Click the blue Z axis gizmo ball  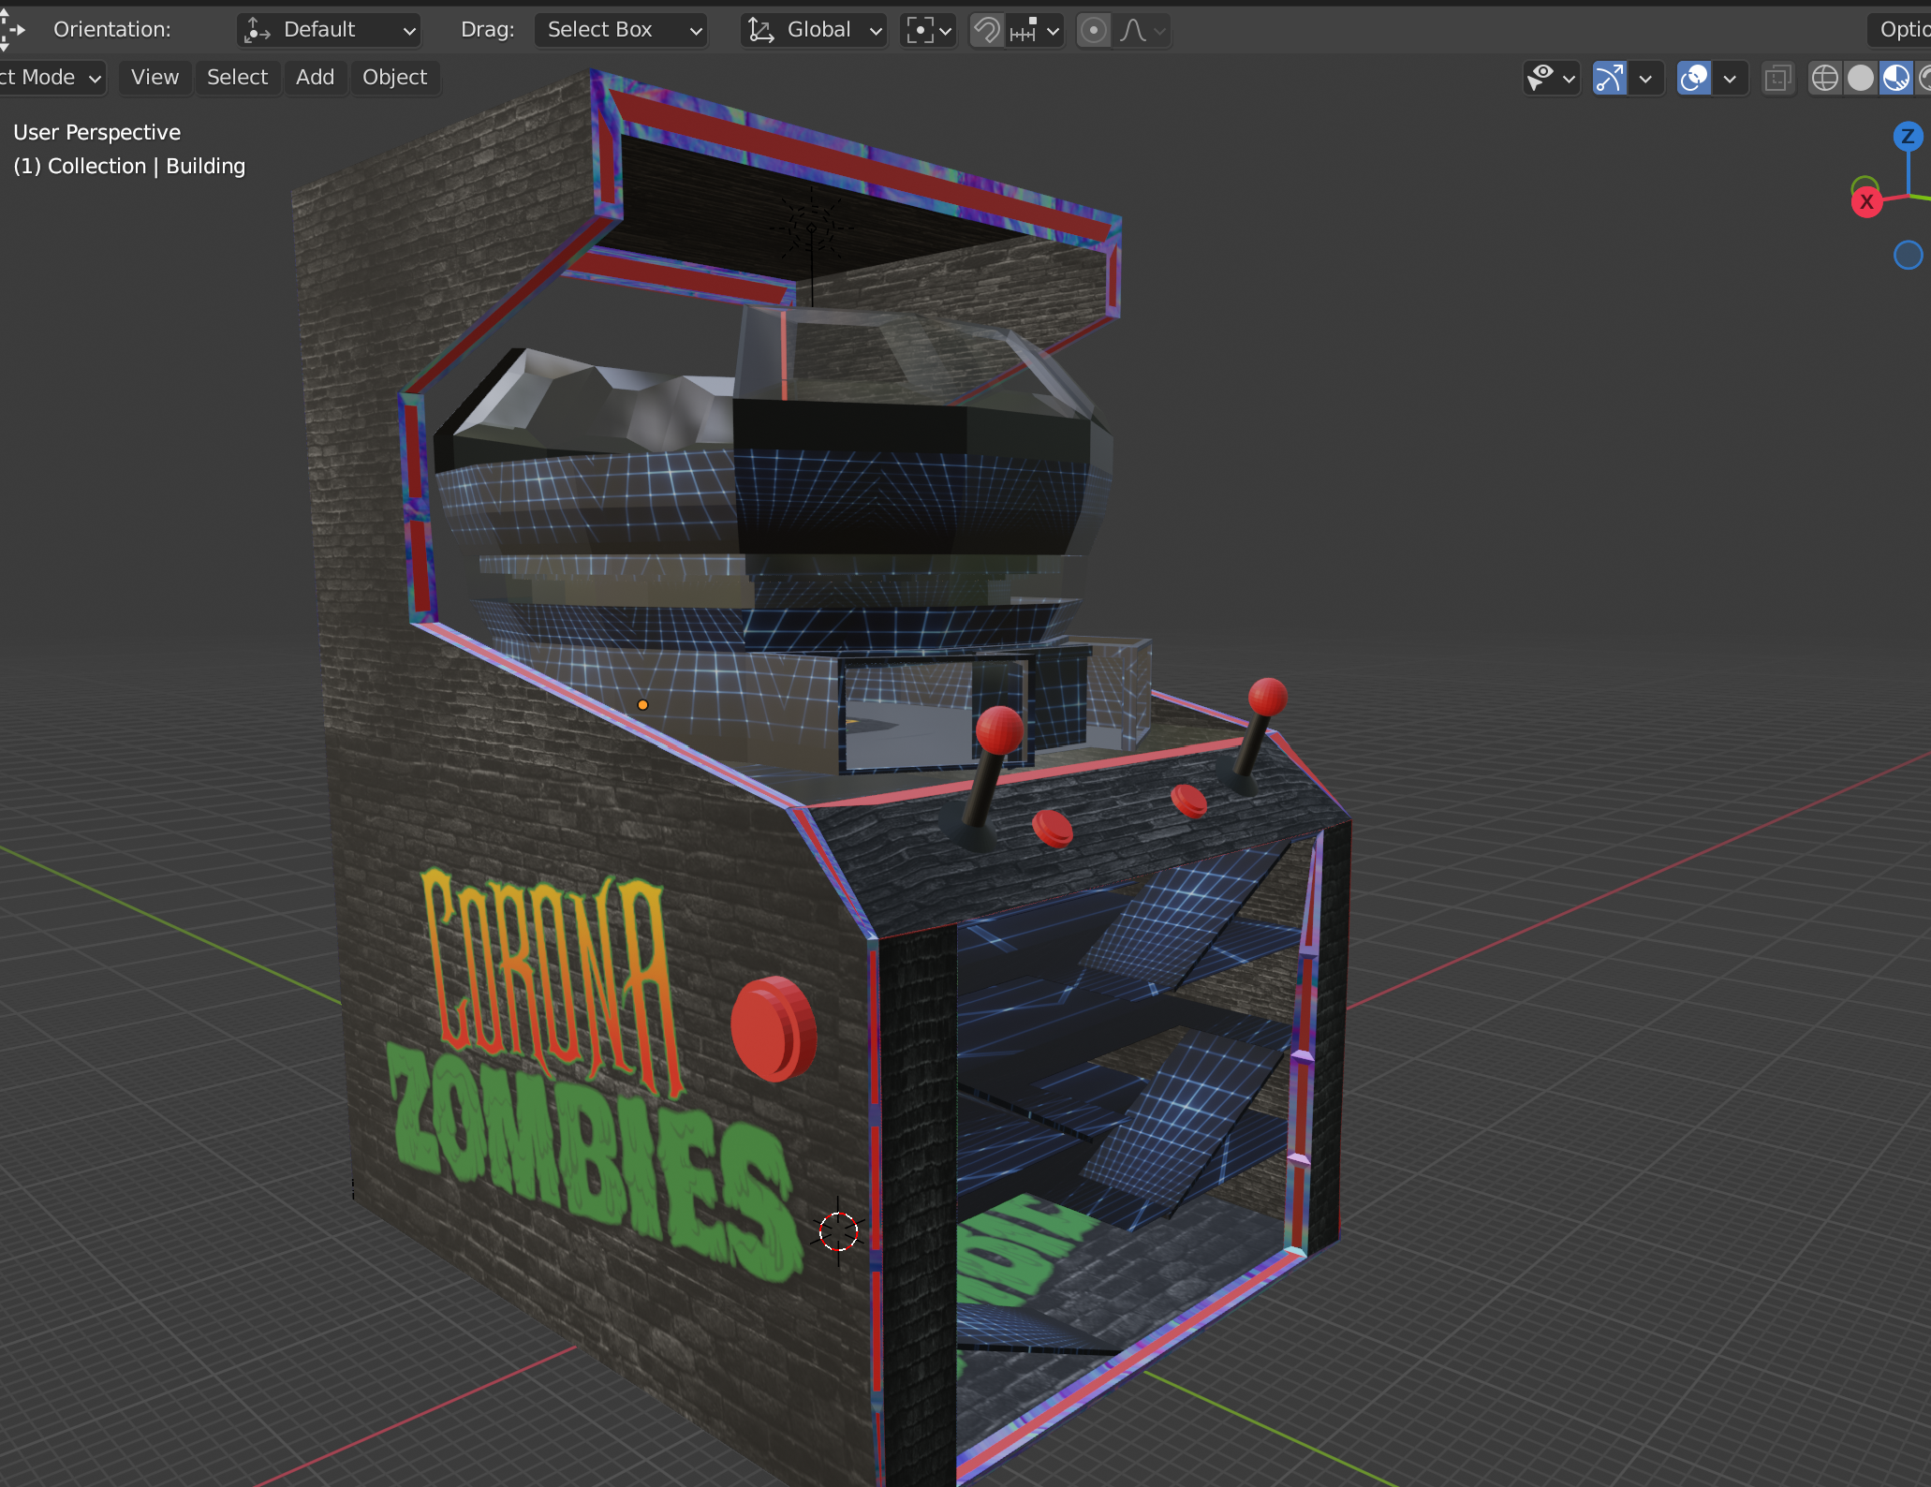[x=1908, y=137]
